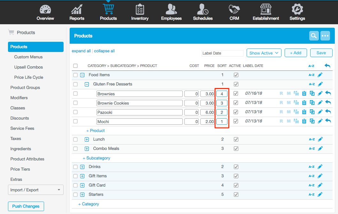Open the clipboard icon for Brownie Cookies
338x214 pixels.
coord(304,103)
